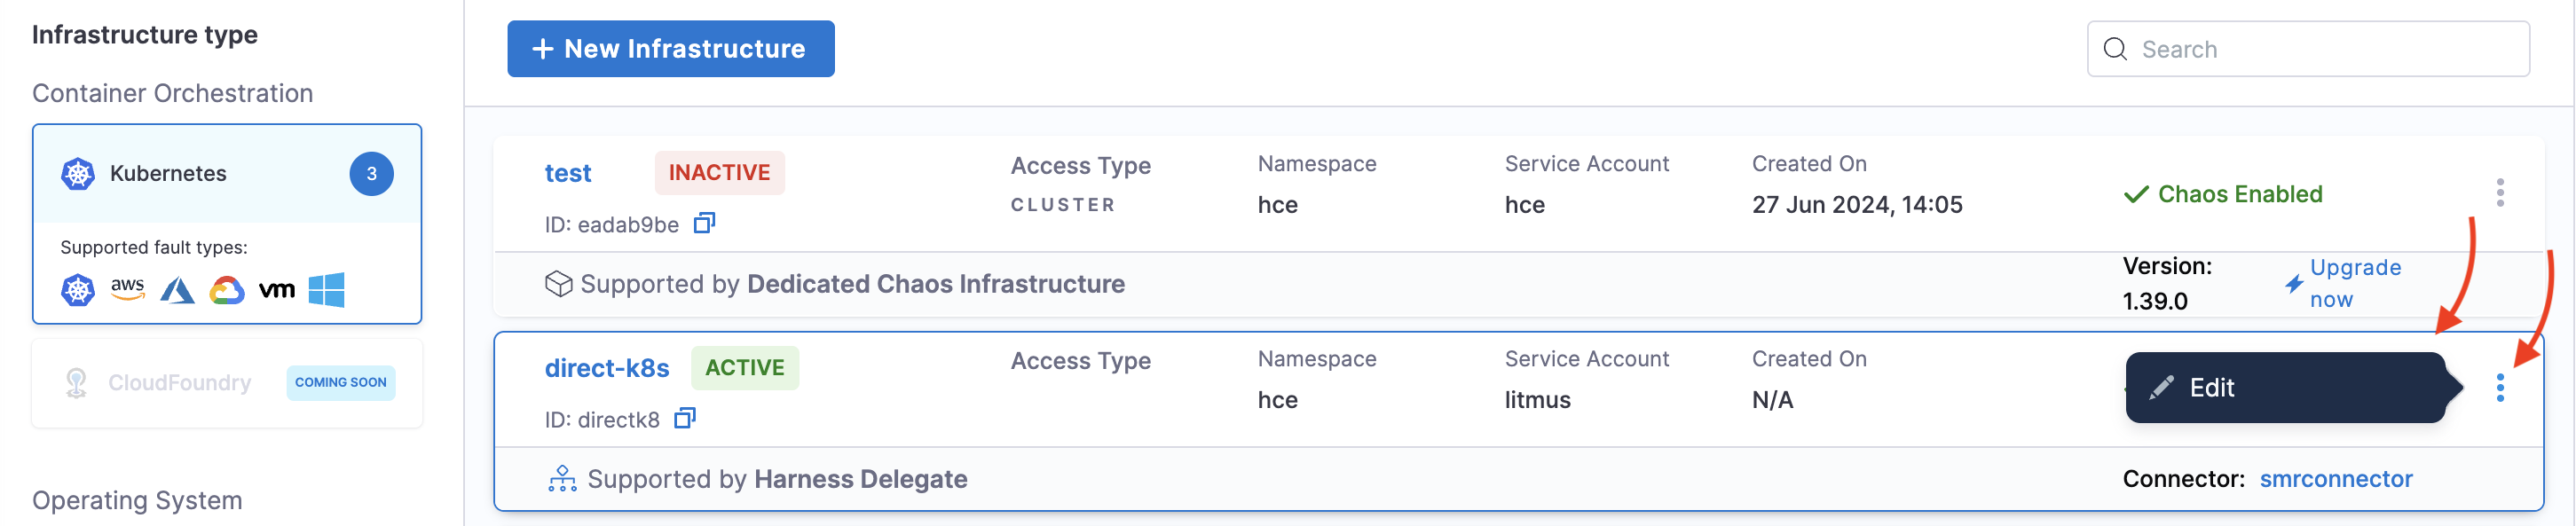Image resolution: width=2576 pixels, height=526 pixels.
Task: Click the VMware fault type icon
Action: pyautogui.click(x=277, y=290)
